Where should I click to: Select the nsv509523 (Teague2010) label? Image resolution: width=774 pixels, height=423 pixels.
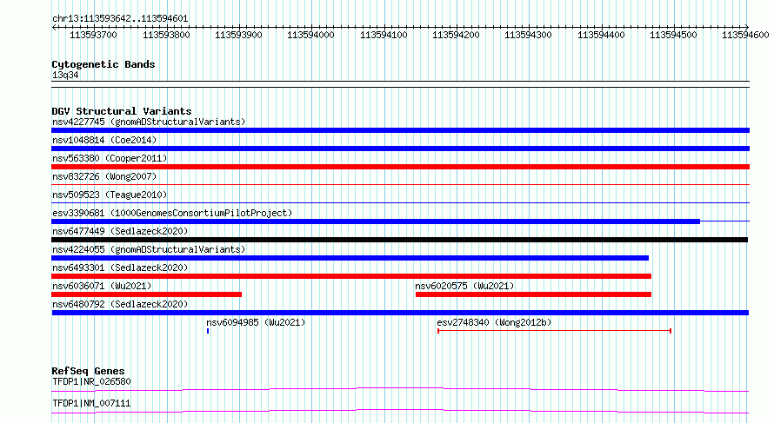point(110,195)
